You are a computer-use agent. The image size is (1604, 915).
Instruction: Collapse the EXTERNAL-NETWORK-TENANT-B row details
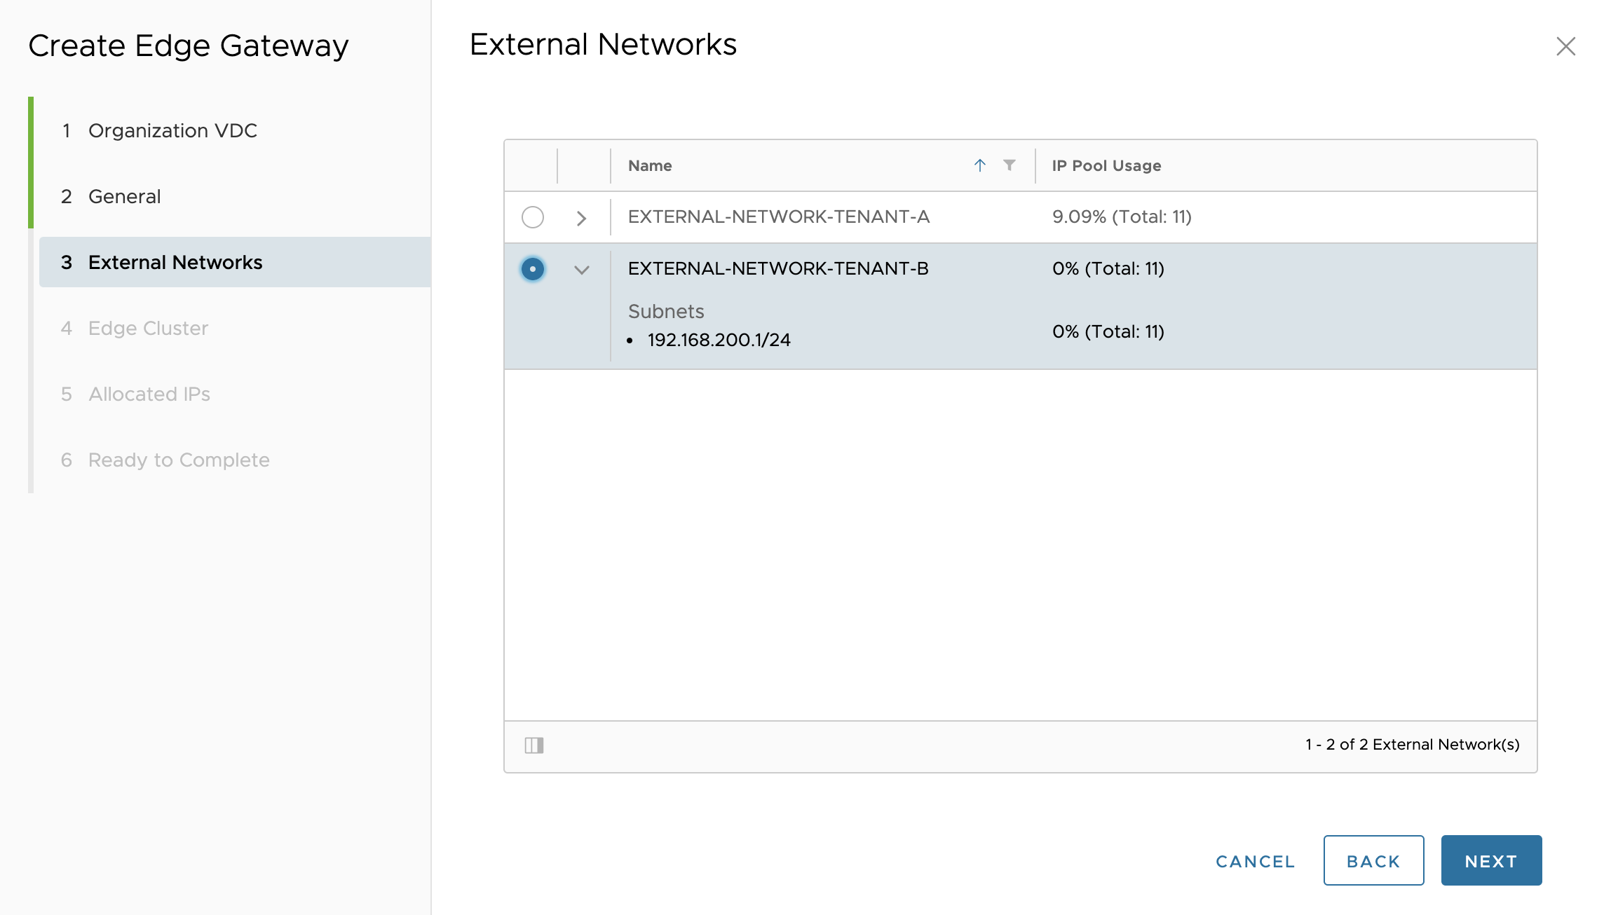pos(581,270)
